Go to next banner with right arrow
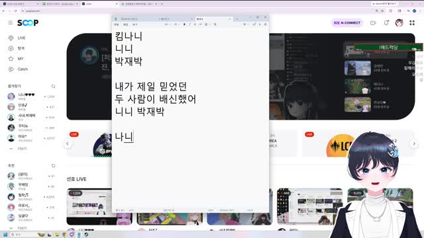The width and height of the screenshot is (424, 238). pyautogui.click(x=414, y=143)
